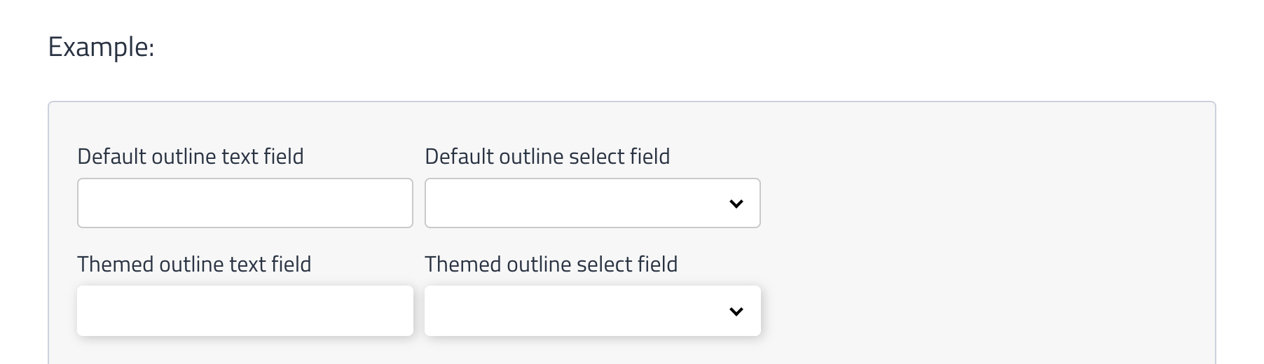Focus the Themed outline text field

click(x=245, y=311)
